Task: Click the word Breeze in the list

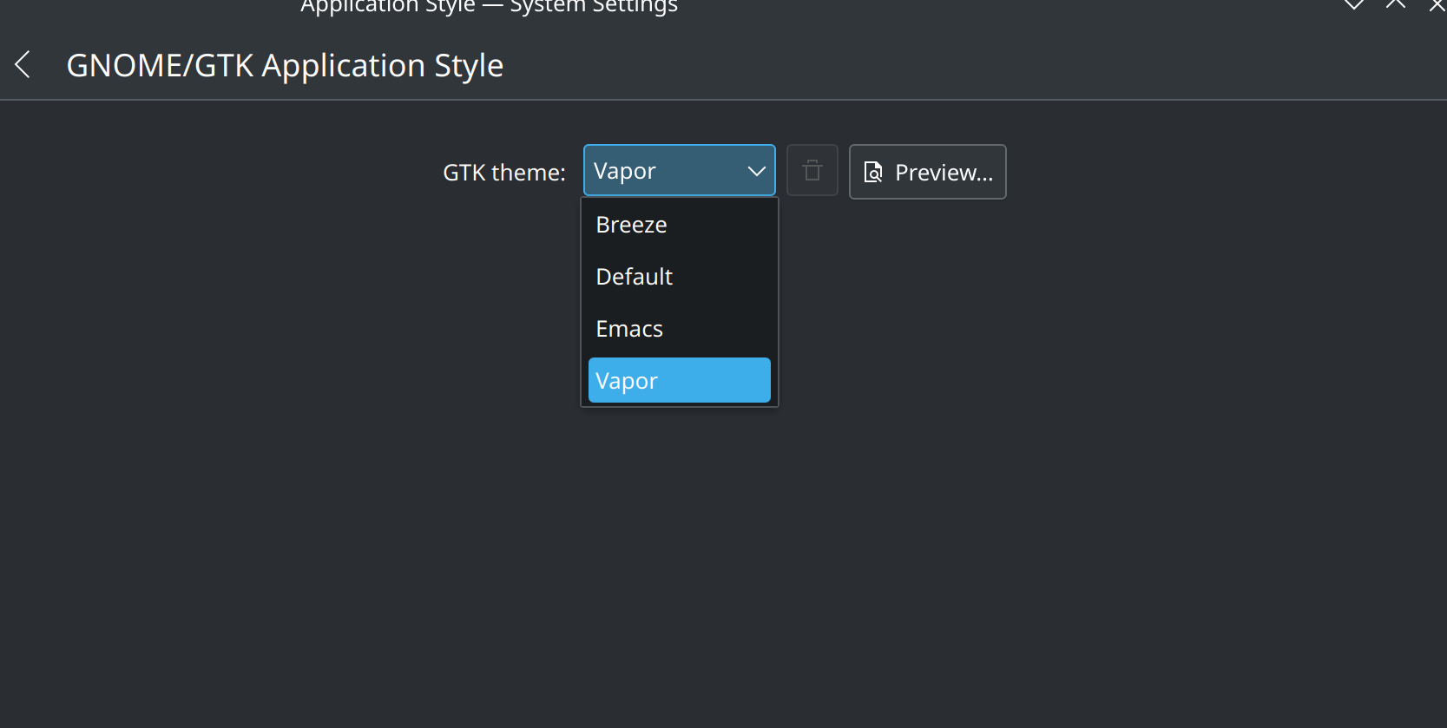Action: (x=631, y=225)
